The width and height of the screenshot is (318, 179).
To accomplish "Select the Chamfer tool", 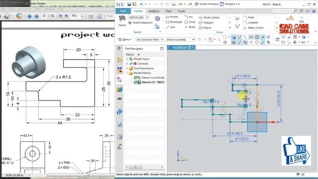I will pos(251,22).
